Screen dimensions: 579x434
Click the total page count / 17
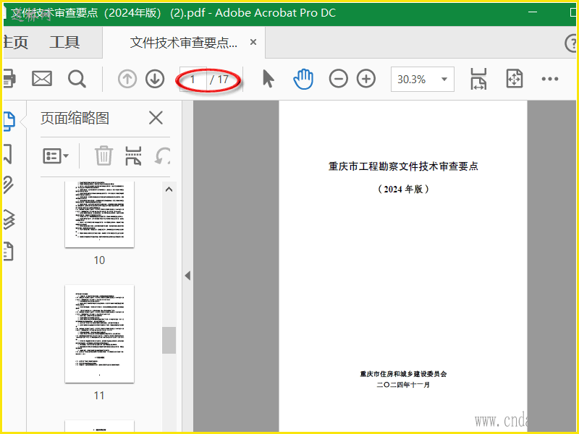click(x=219, y=79)
